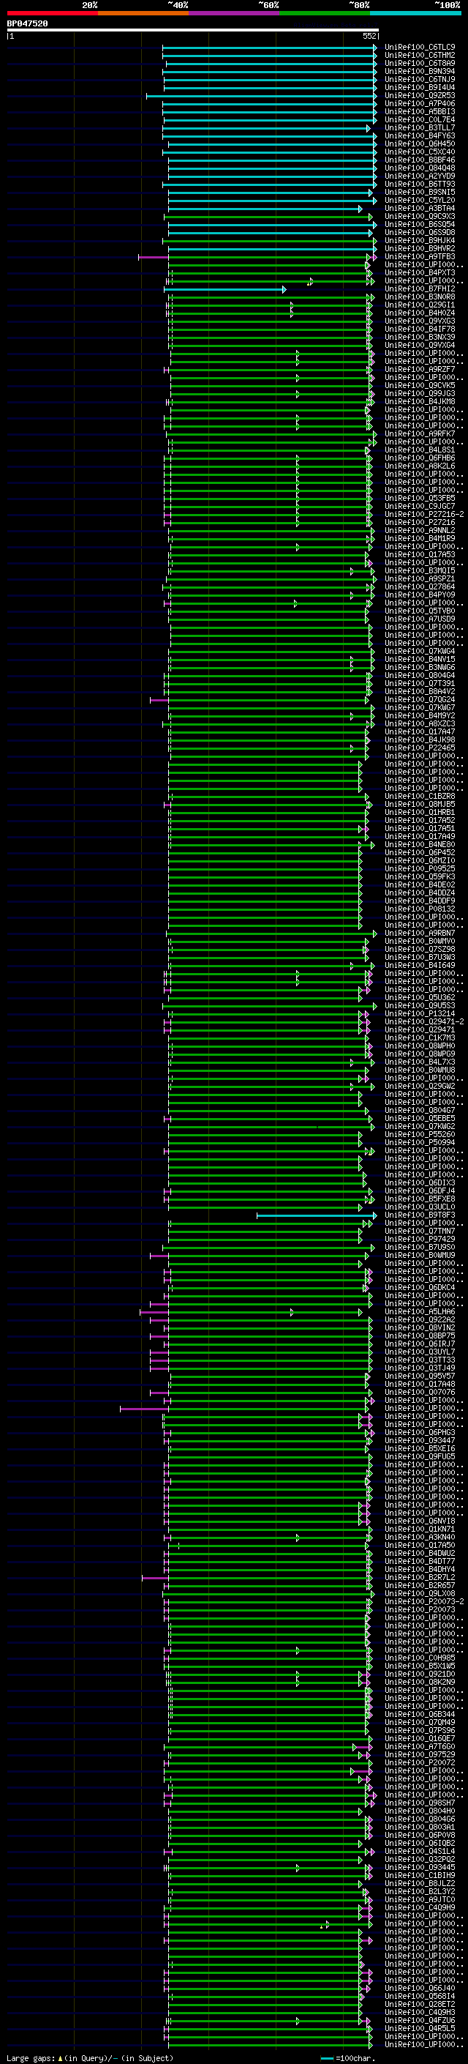Click the cyan =100char. scale legend line
Image resolution: width=468 pixels, height=2064 pixels.
pos(327,2058)
